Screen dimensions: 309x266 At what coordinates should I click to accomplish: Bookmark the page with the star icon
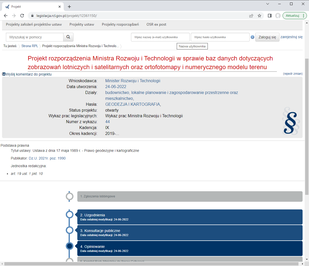(x=259, y=15)
